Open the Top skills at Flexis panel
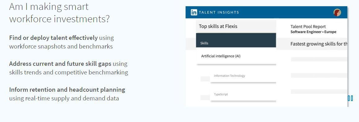359x122 pixels. (236, 27)
